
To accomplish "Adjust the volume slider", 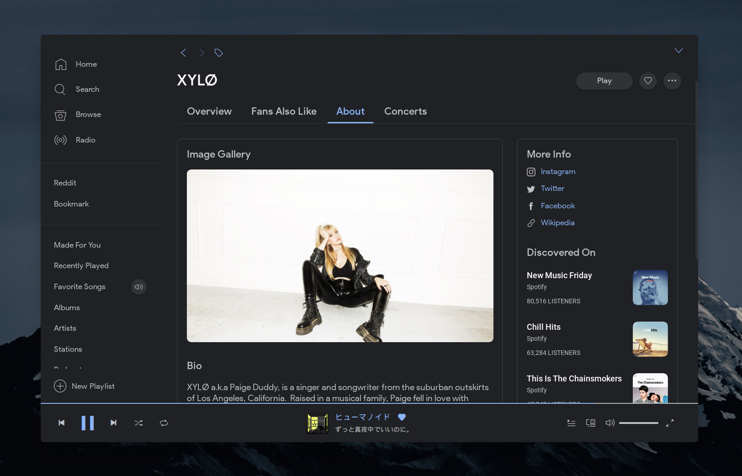I will point(638,423).
